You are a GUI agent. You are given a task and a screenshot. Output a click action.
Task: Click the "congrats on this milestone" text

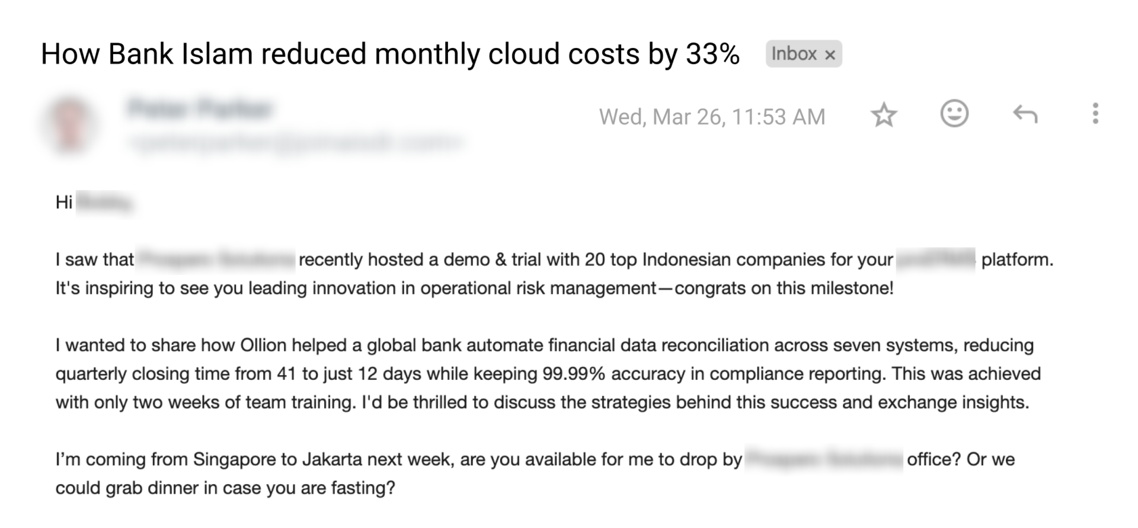pos(784,289)
